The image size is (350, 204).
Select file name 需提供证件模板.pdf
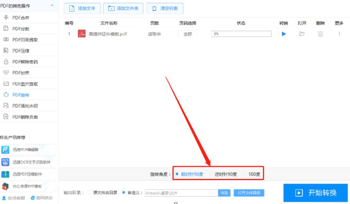108,34
